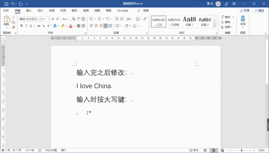This screenshot has height=153, width=269.
Task: Toggle italic formatting
Action: [x=26, y=26]
